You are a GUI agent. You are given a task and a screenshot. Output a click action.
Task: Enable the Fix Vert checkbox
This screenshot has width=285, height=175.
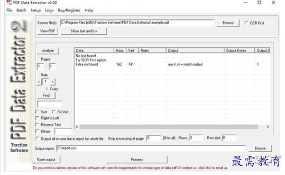tap(54, 112)
